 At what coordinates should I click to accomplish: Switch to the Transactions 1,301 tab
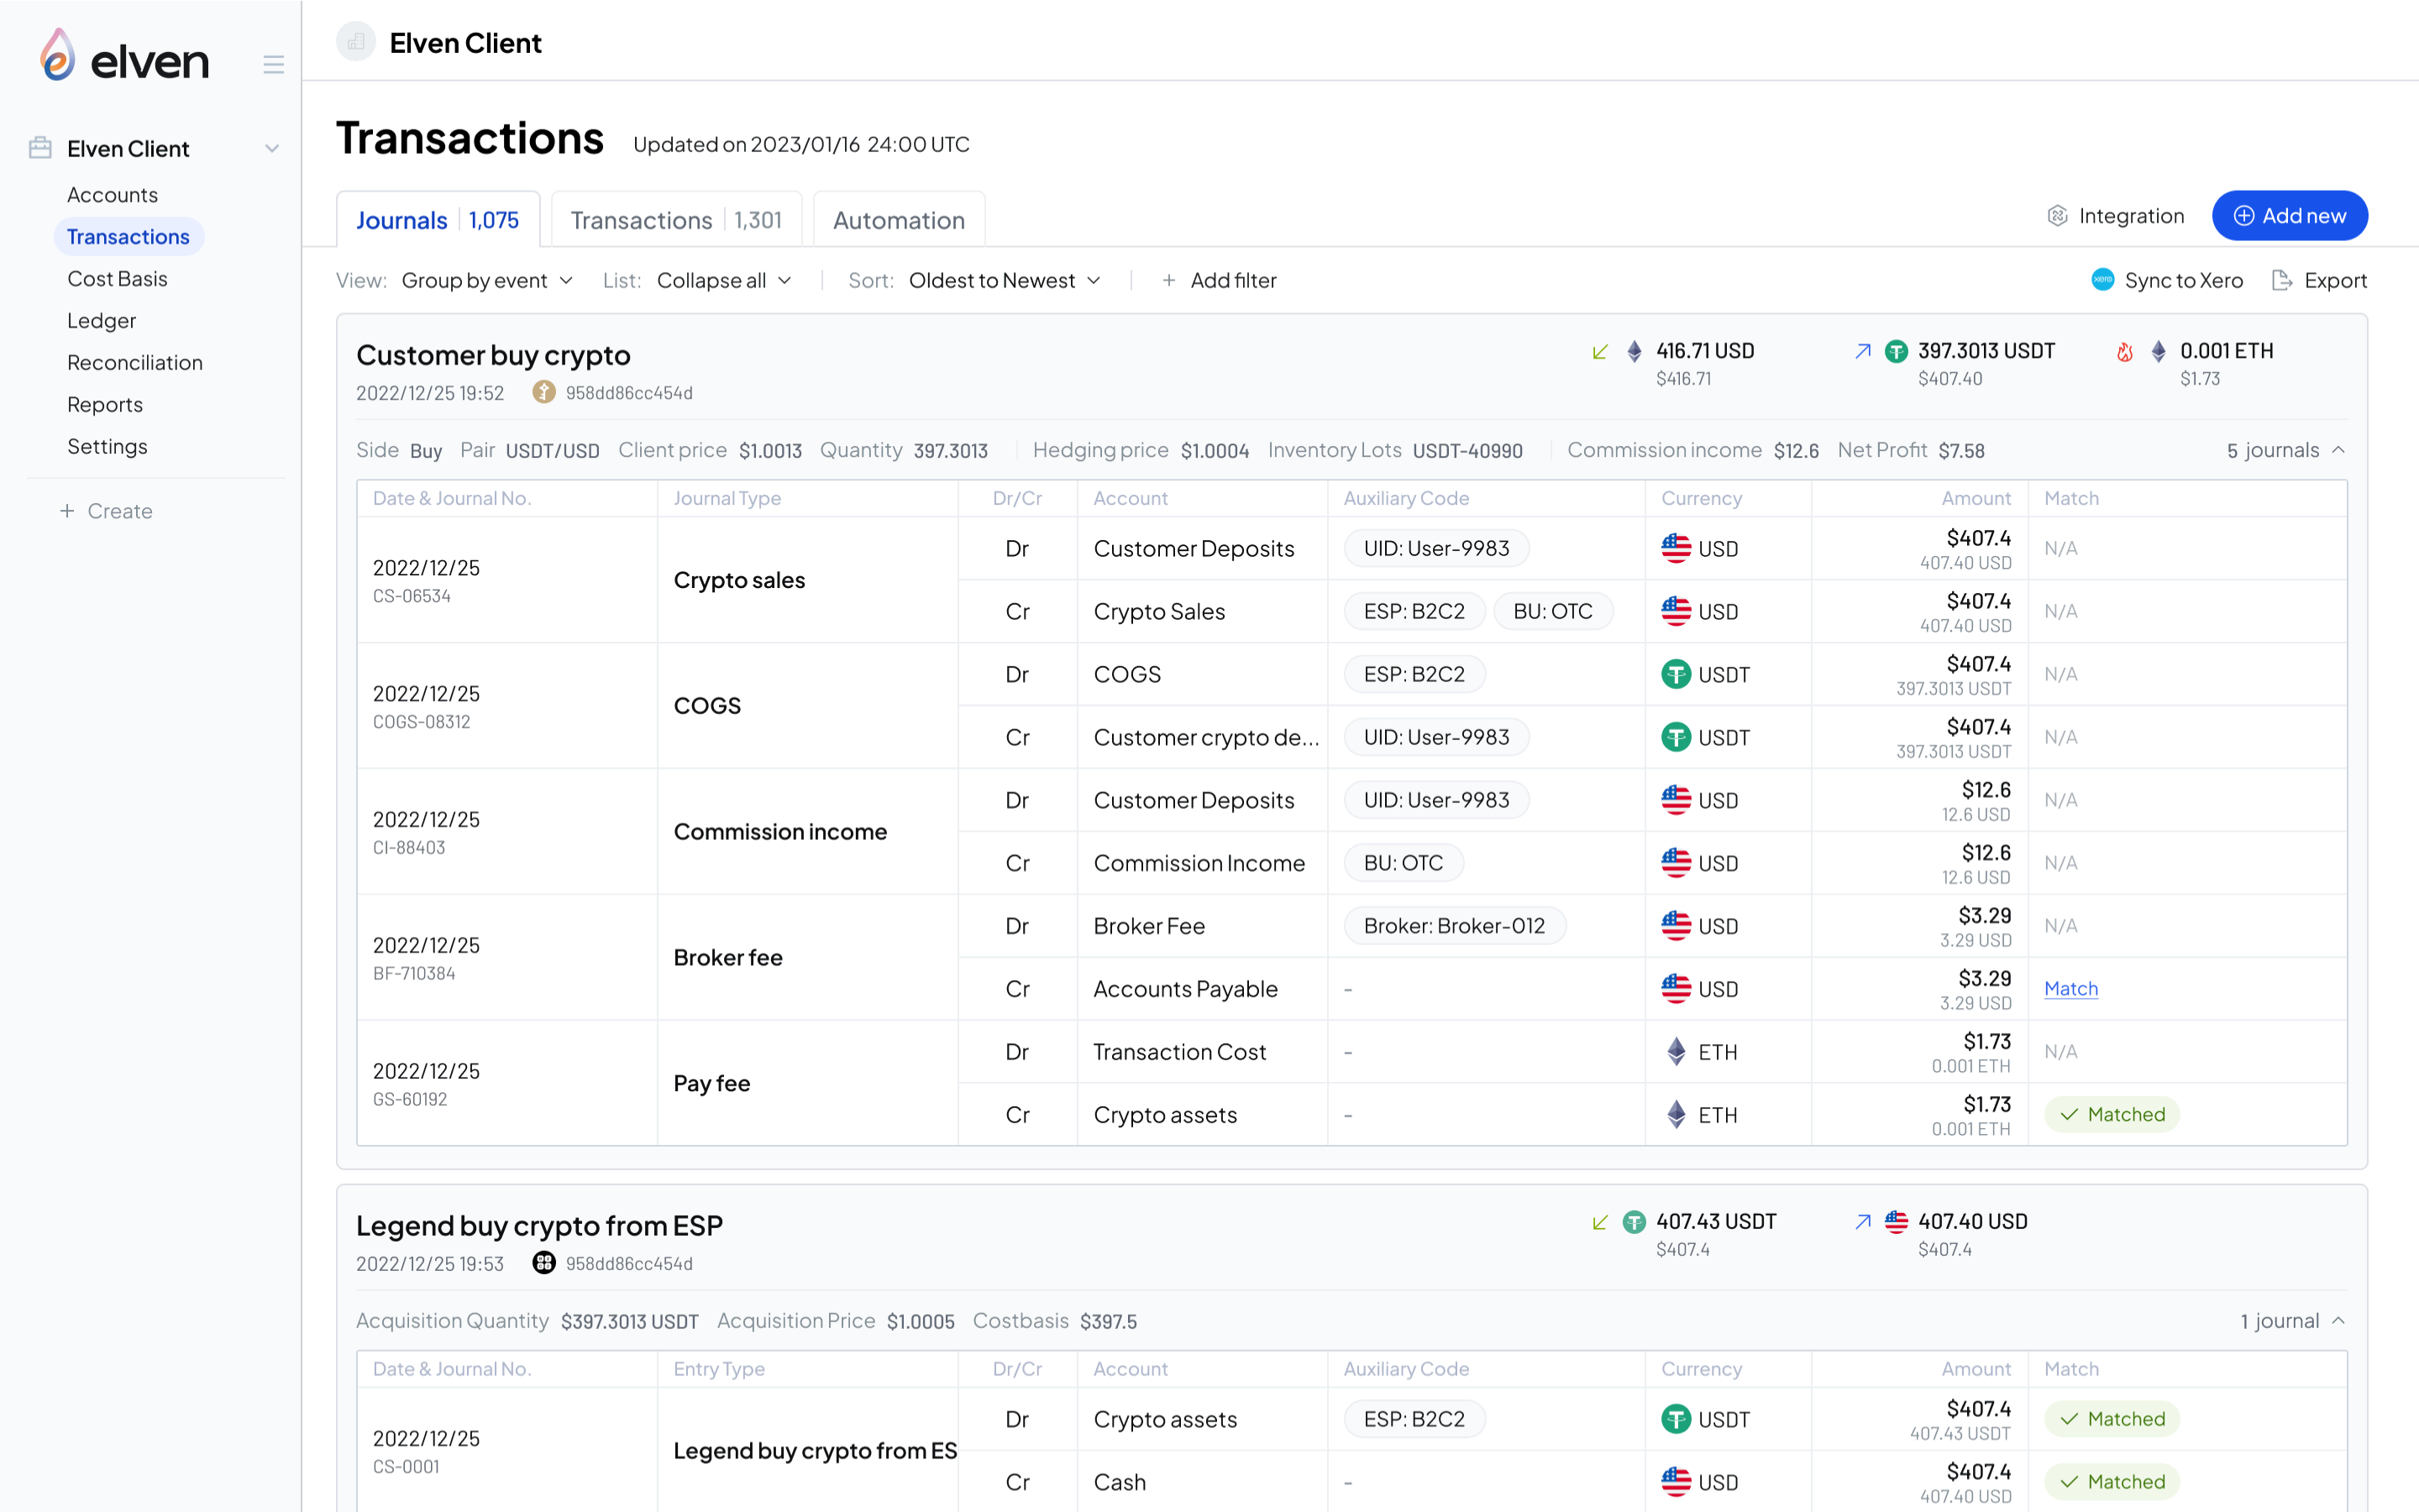(675, 219)
